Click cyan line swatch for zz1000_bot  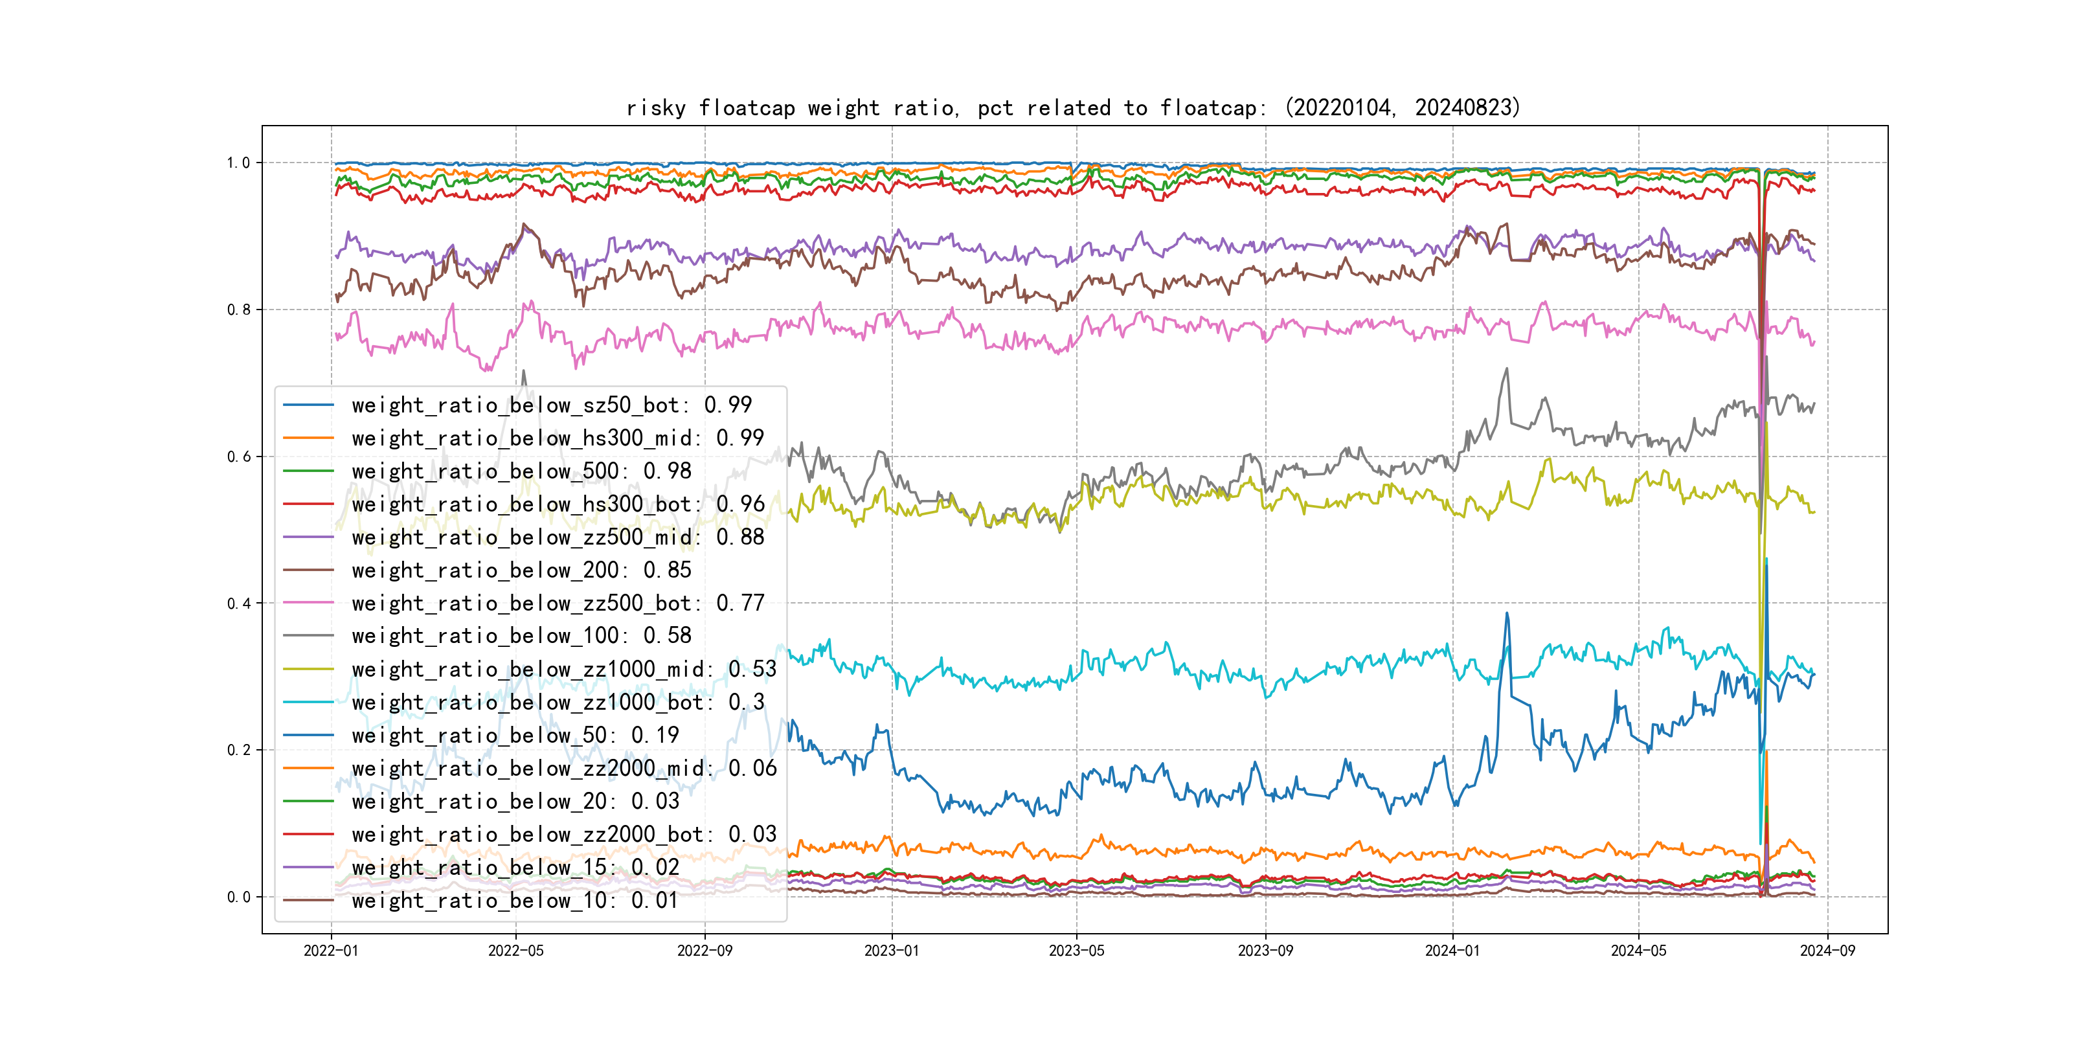308,702
